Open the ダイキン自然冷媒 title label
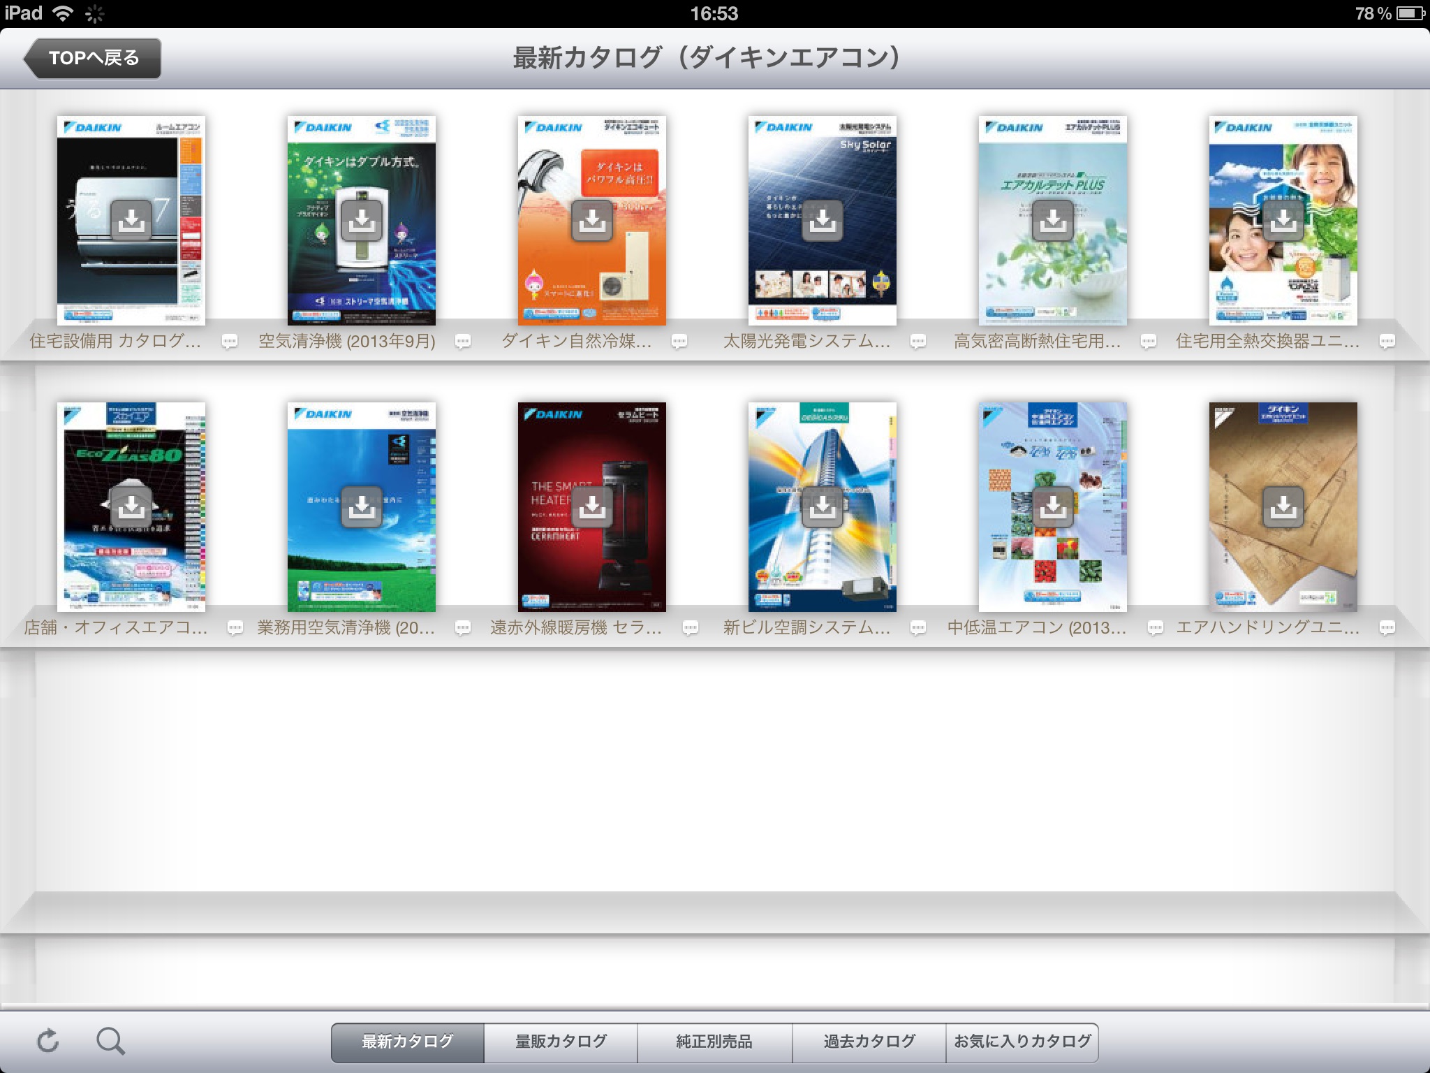This screenshot has width=1430, height=1073. click(577, 341)
